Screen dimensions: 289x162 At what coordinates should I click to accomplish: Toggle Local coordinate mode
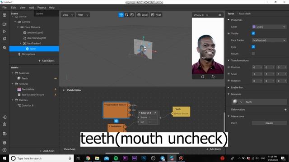pos(142,15)
